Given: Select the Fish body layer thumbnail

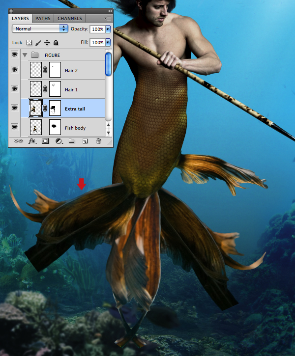Looking at the screenshot, I should click(36, 127).
